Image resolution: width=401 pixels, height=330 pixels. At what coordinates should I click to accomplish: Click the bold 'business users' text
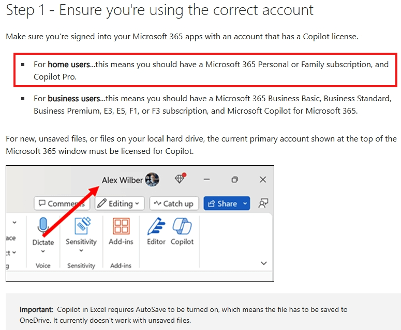click(73, 99)
